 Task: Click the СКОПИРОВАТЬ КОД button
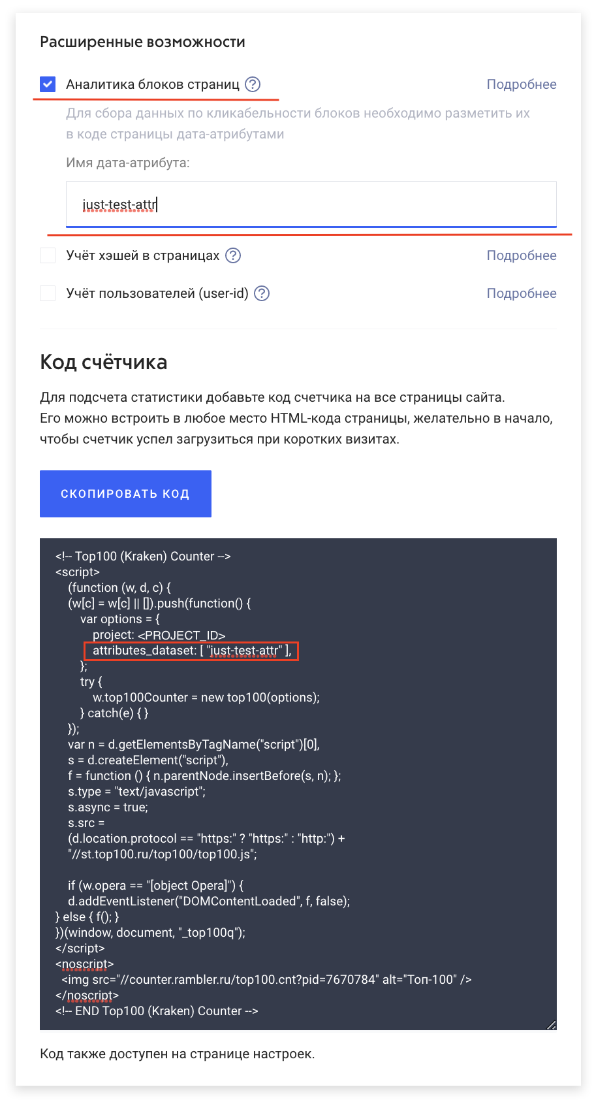coord(125,494)
